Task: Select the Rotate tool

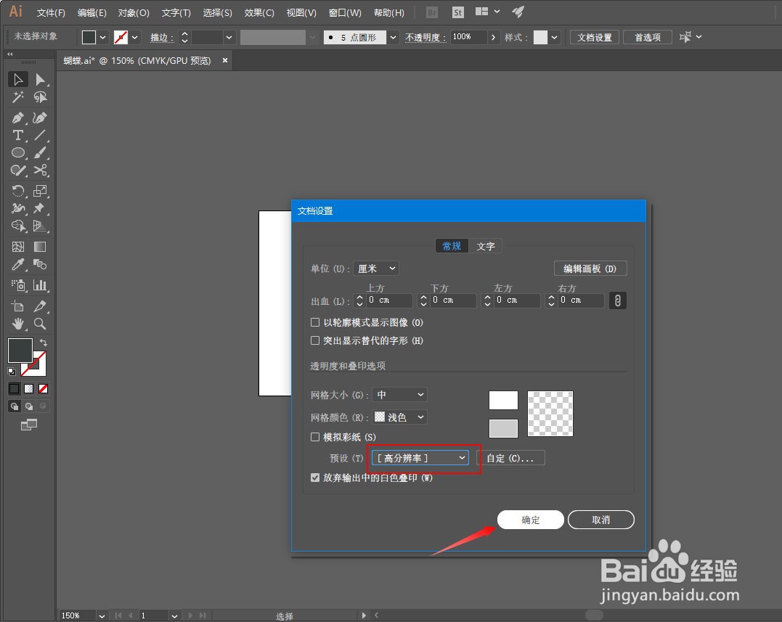Action: click(18, 191)
